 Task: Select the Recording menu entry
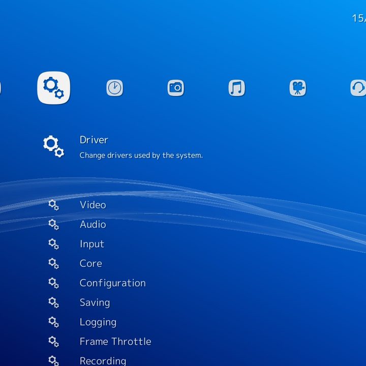[103, 361]
